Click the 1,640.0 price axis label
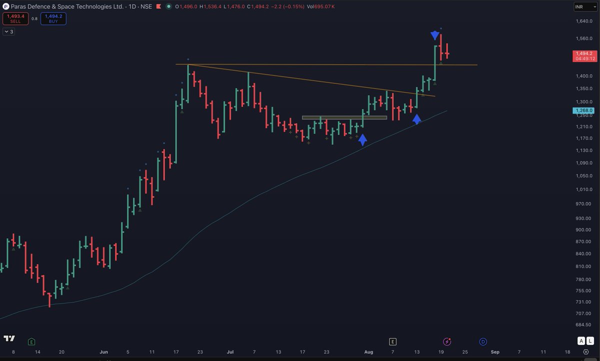 583,21
